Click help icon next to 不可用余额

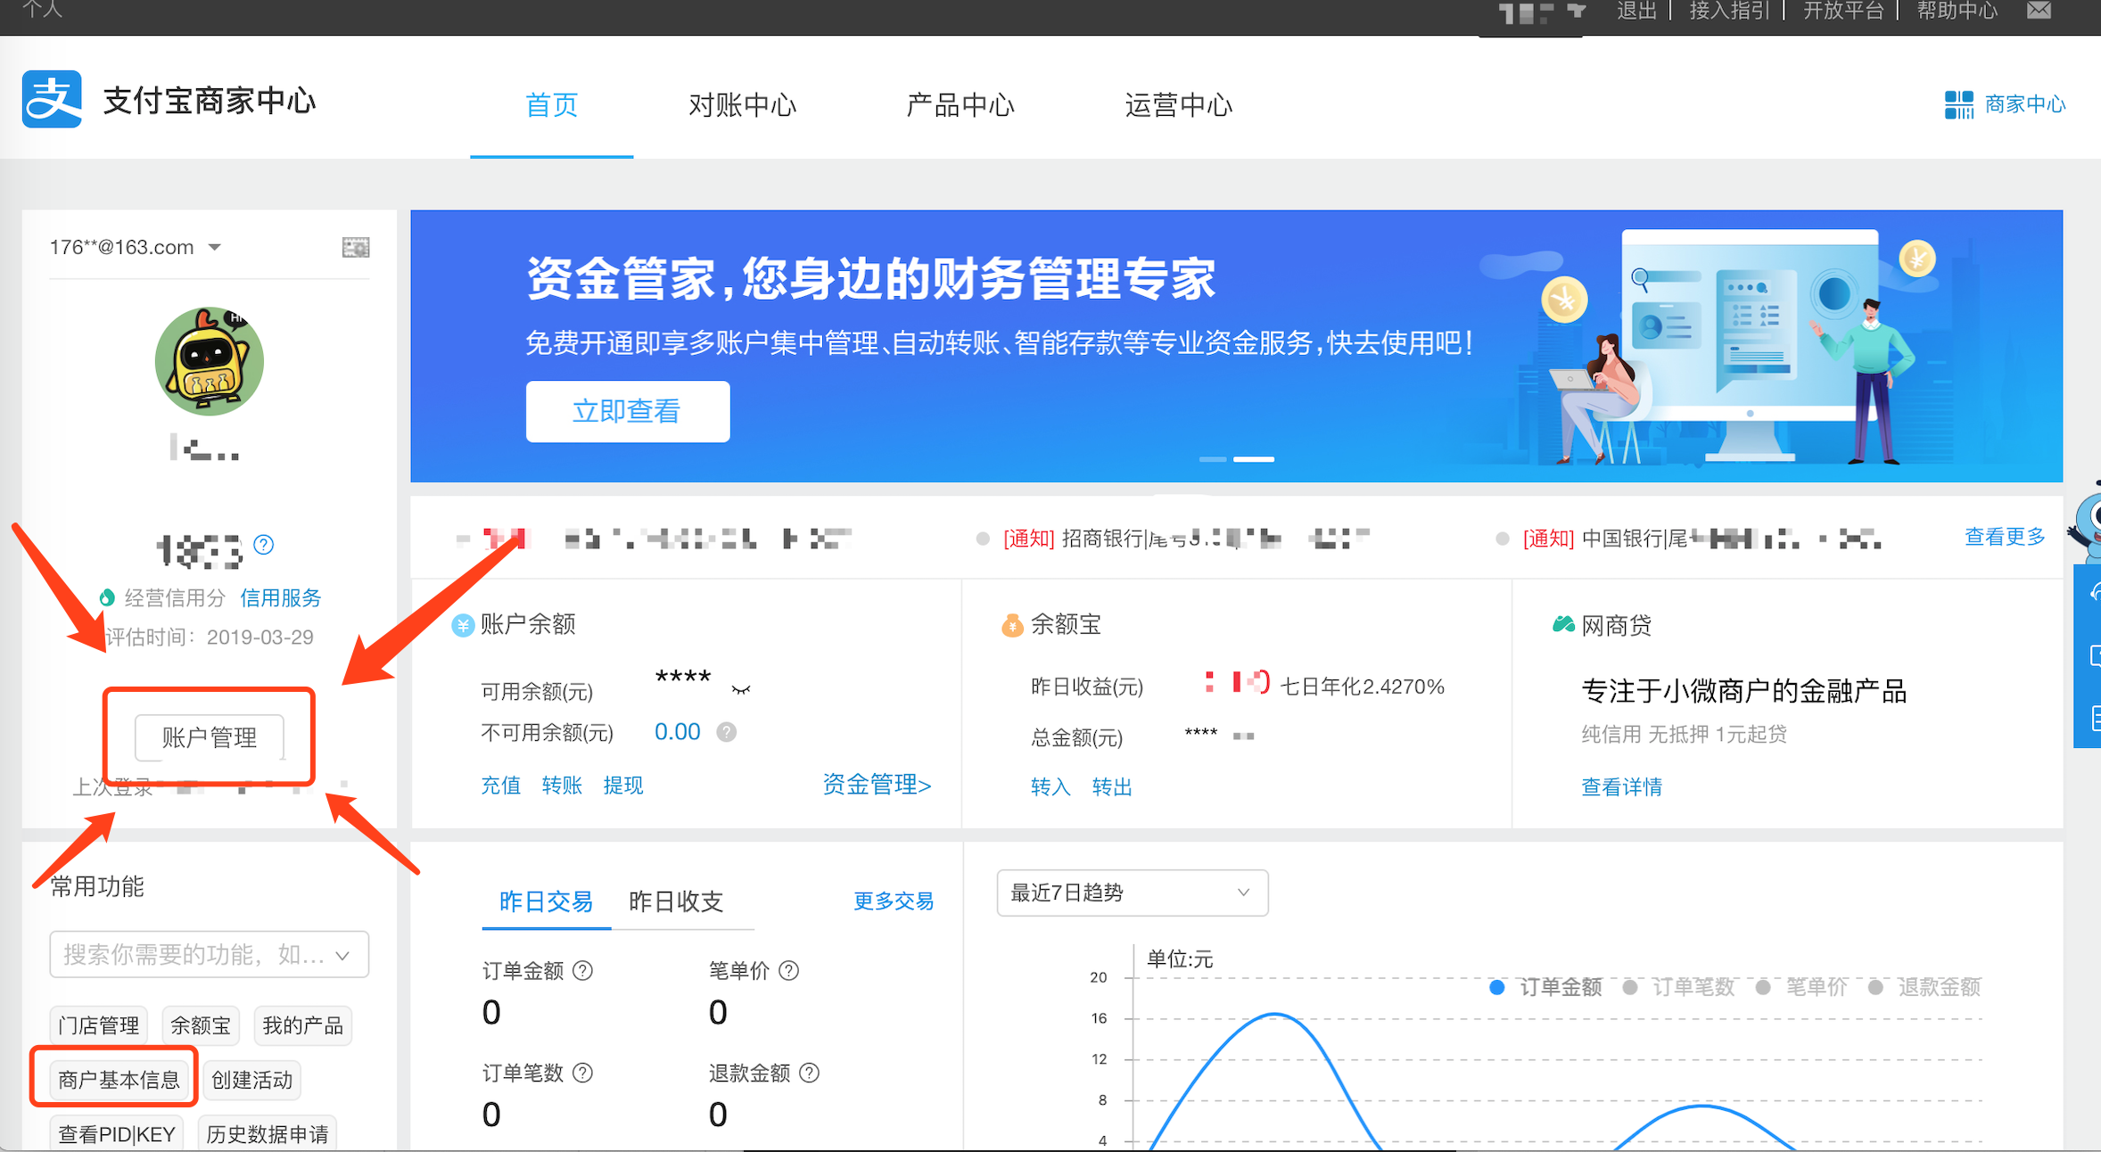727,732
